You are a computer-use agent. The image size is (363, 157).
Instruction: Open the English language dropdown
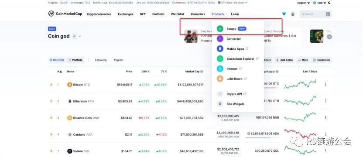(304, 3)
